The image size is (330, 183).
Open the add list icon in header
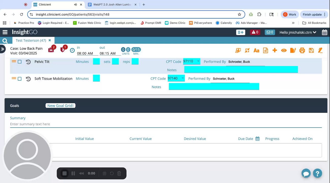point(241,32)
